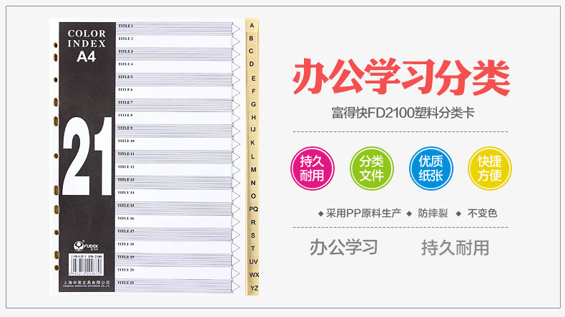Image resolution: width=565 pixels, height=317 pixels.
Task: Click the TITLE 14 row label
Action: tap(126, 193)
